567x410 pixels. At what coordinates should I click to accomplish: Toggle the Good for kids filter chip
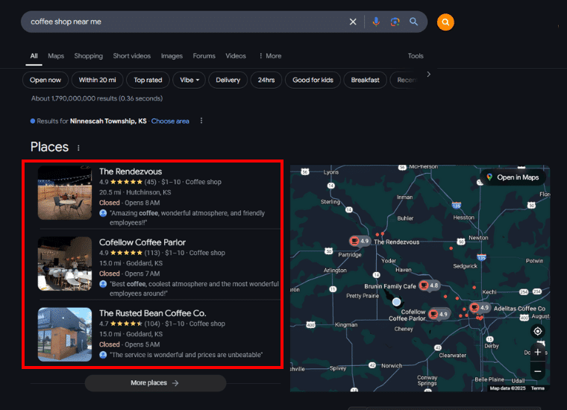click(313, 80)
